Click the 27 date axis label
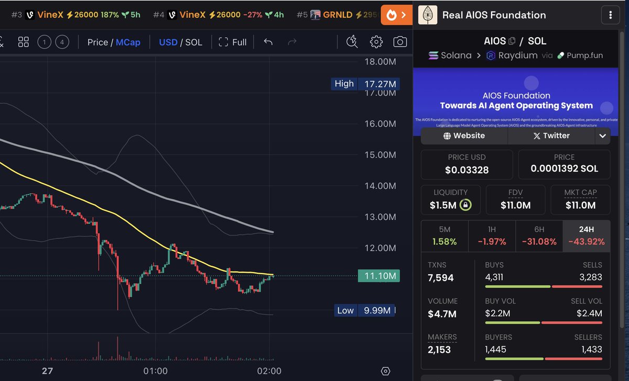The height and width of the screenshot is (381, 629). pos(47,371)
